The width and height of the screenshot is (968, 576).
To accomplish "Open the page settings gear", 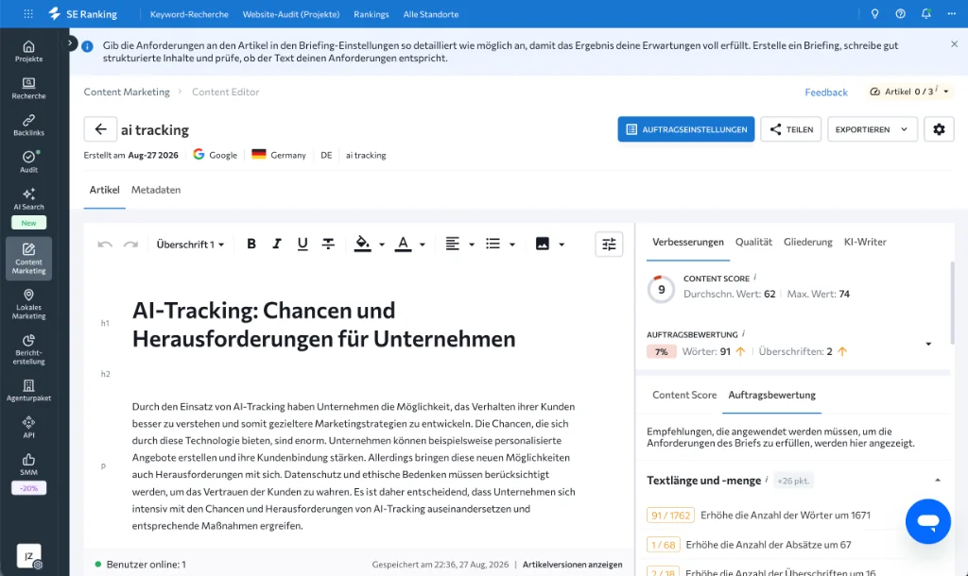I will click(x=939, y=129).
